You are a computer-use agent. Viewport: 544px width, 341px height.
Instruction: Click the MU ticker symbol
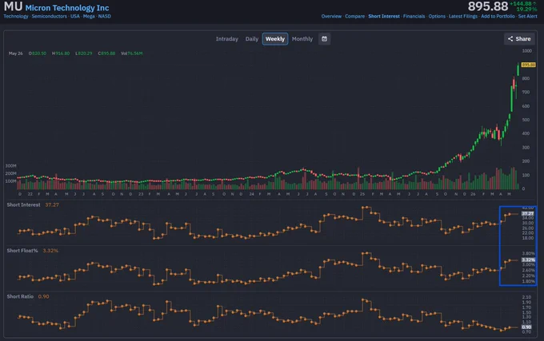point(13,6)
